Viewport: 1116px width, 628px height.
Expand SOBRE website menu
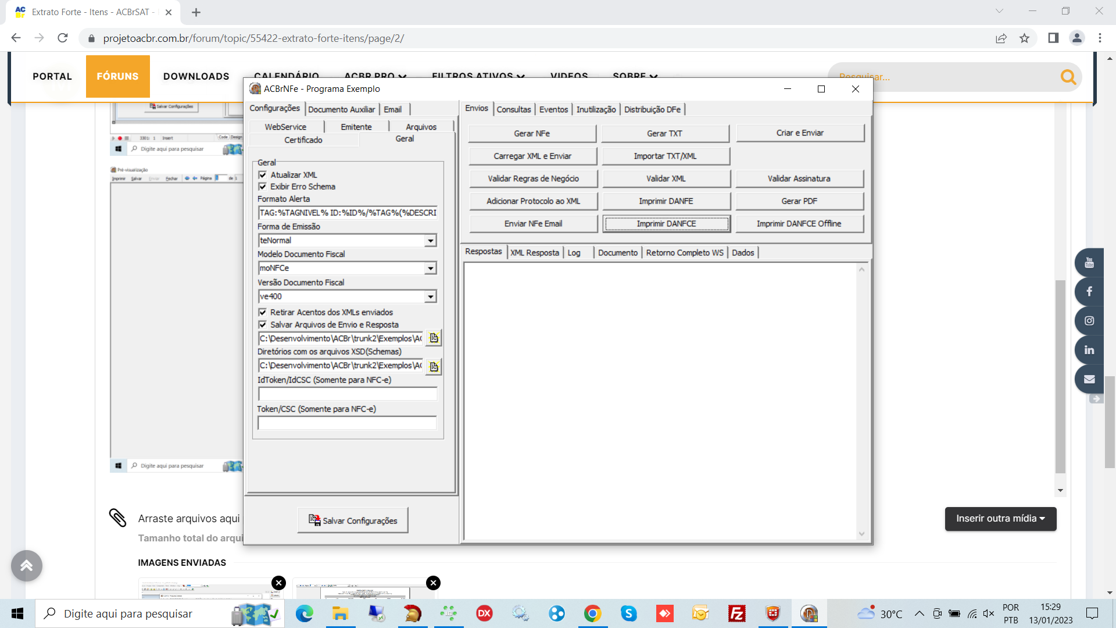point(635,76)
